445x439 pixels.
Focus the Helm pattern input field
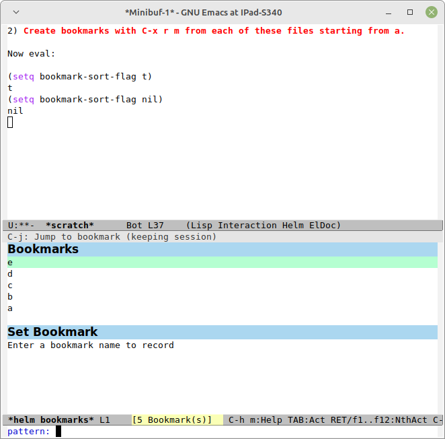click(247, 432)
